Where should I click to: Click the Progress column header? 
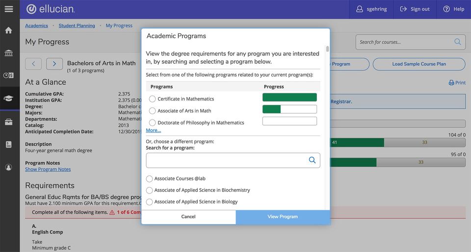point(274,87)
